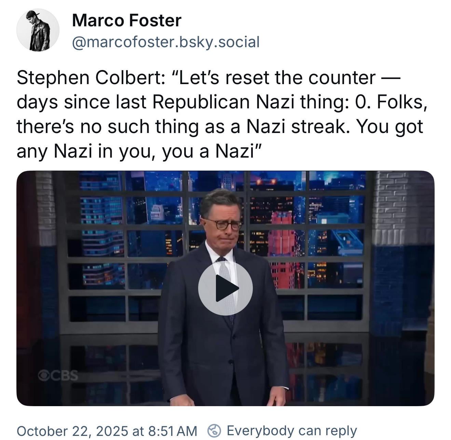
Task: Click the CBS watermark logo in video
Action: 58,376
